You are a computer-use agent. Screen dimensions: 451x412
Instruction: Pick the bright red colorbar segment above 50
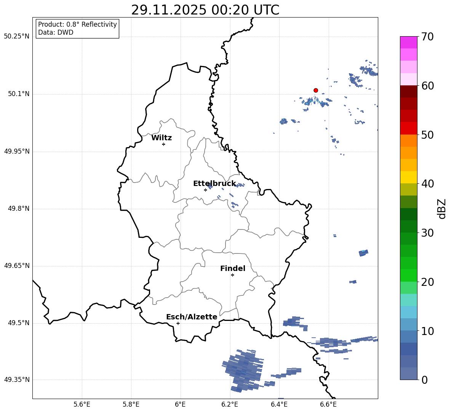409,128
